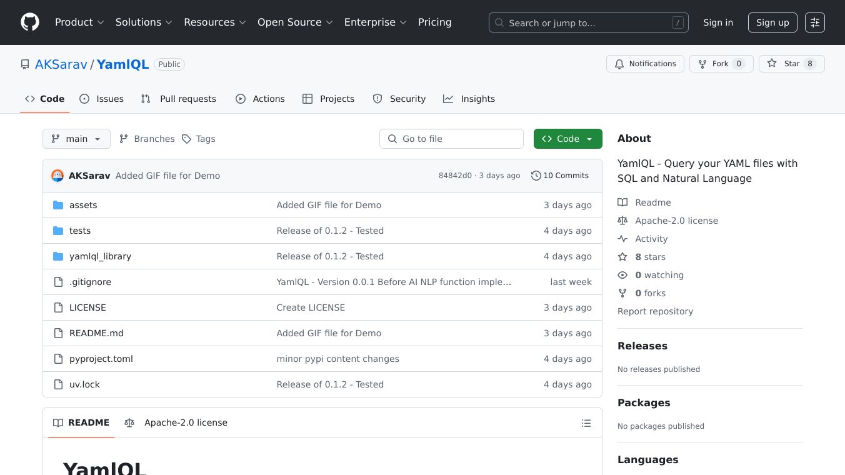Open the green Code dropdown

click(567, 139)
